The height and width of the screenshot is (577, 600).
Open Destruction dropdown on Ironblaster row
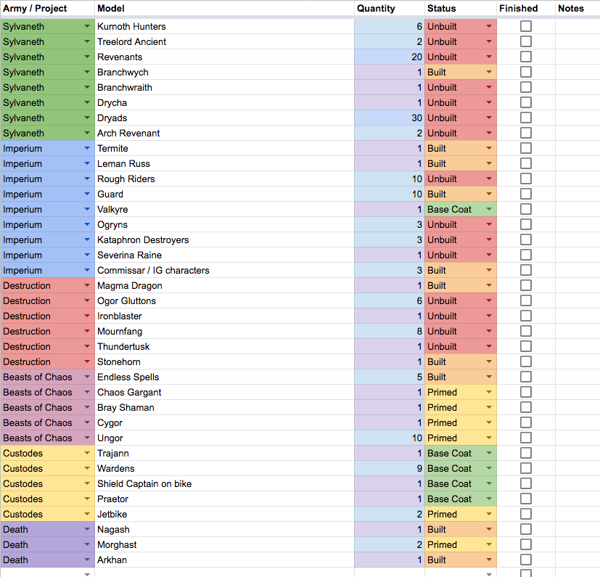click(x=87, y=316)
